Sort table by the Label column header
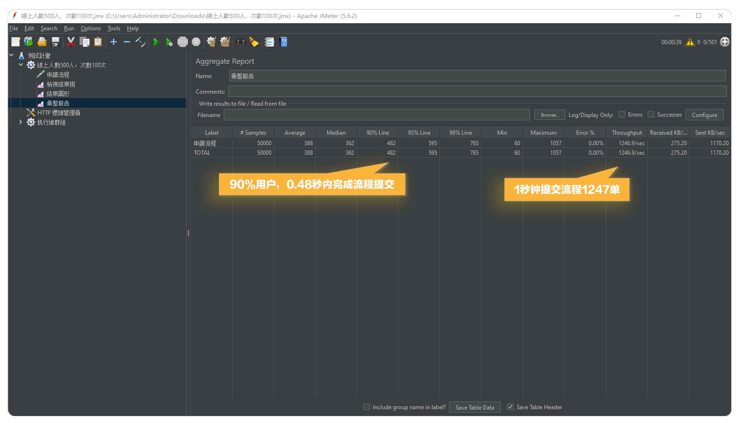This screenshot has width=740, height=423. coord(212,133)
